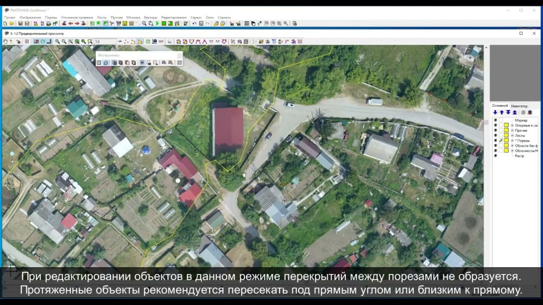Select the pan hand tool
The width and height of the screenshot is (543, 305).
5,42
